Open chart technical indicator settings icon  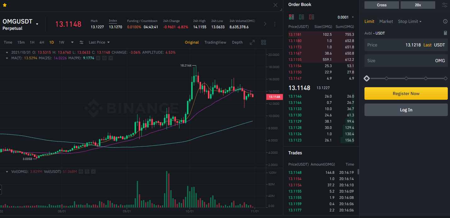pos(81,42)
